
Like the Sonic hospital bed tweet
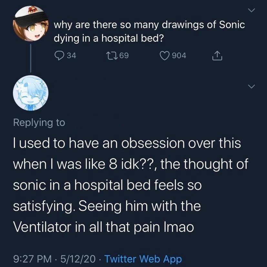coord(165,55)
